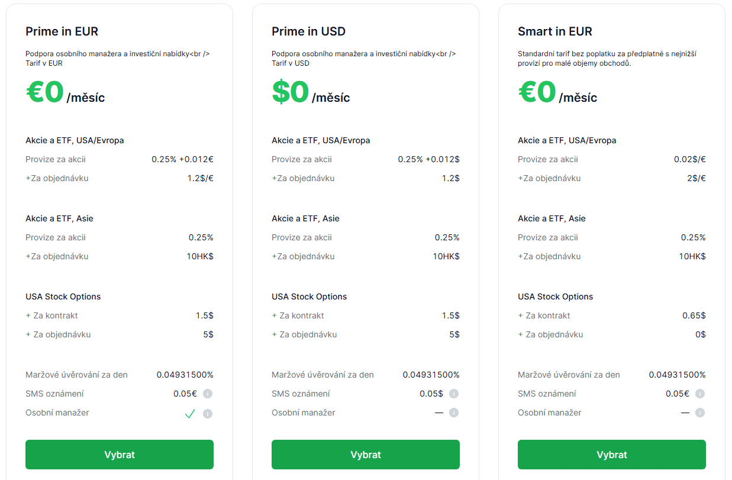Click Osobní manažer dash in Prime in USD card
The height and width of the screenshot is (480, 732).
(439, 413)
